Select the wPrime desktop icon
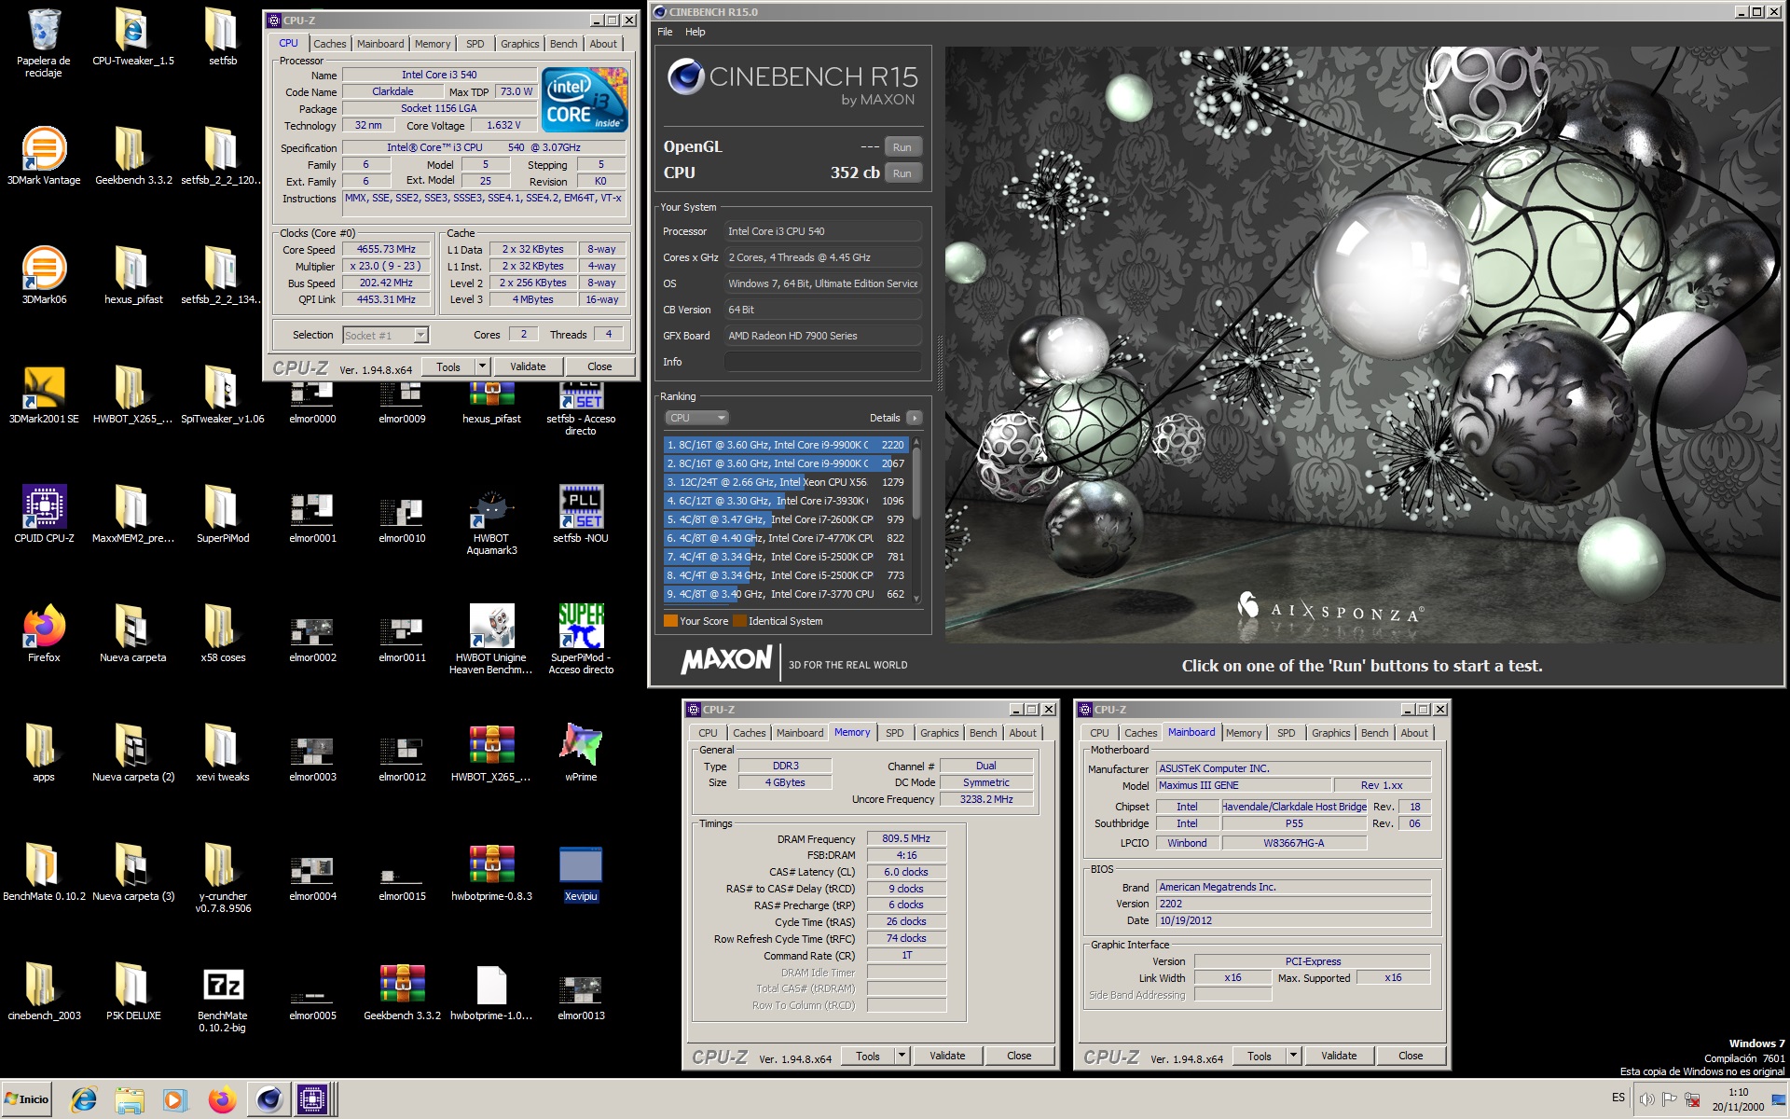 click(x=581, y=753)
